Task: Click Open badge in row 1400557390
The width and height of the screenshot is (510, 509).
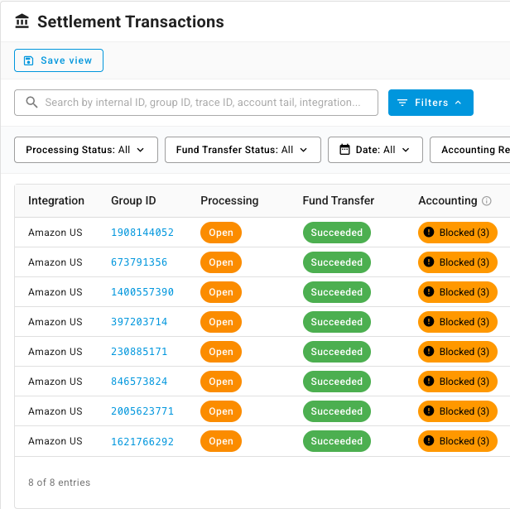Action: coord(221,292)
